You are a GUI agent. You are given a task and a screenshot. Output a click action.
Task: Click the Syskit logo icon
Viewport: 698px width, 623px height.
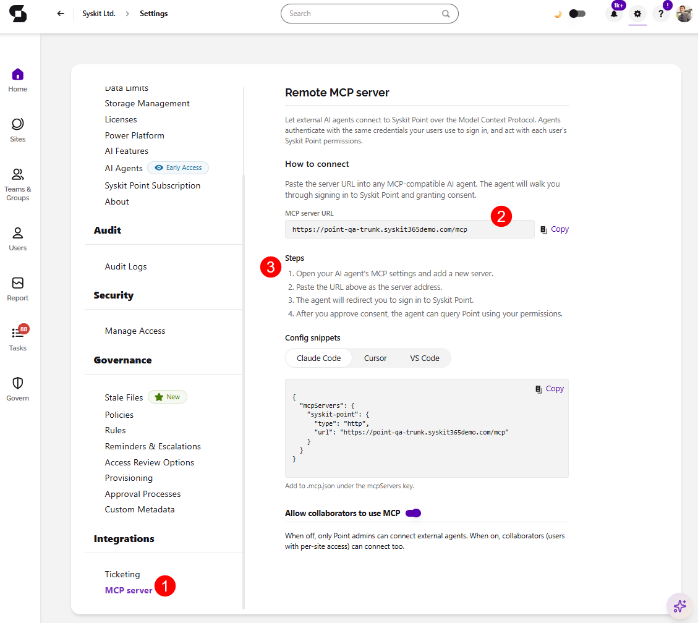(x=18, y=14)
